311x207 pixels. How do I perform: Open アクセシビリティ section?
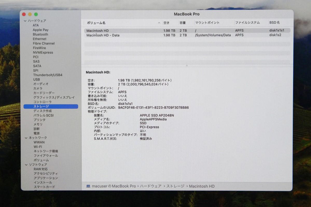[x=46, y=174]
